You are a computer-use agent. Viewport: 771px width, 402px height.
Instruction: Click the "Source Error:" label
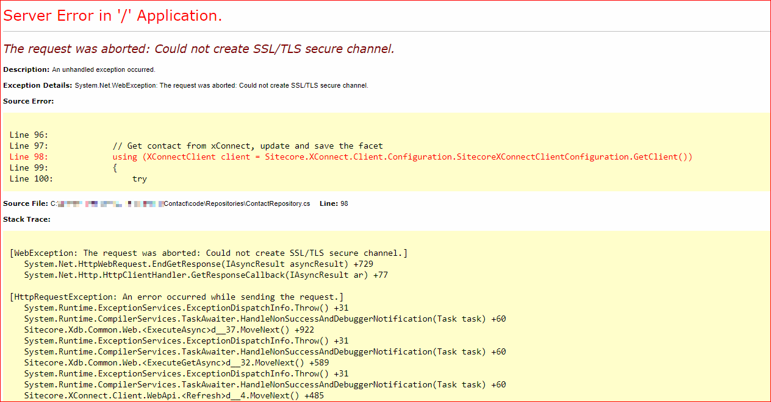coord(29,101)
